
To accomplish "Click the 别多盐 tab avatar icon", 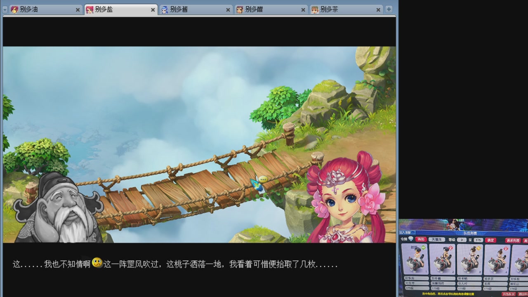I will (90, 10).
